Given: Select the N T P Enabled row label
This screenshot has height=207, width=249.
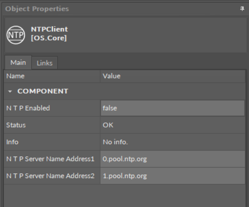Looking at the screenshot, I should pyautogui.click(x=28, y=108).
